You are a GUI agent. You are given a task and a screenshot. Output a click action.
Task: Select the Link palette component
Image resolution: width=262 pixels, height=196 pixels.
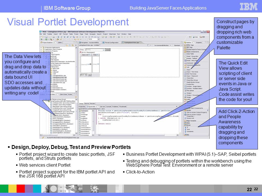(187, 67)
